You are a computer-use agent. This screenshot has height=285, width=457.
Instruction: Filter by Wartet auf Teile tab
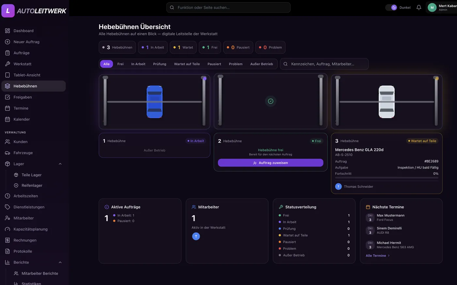(187, 64)
